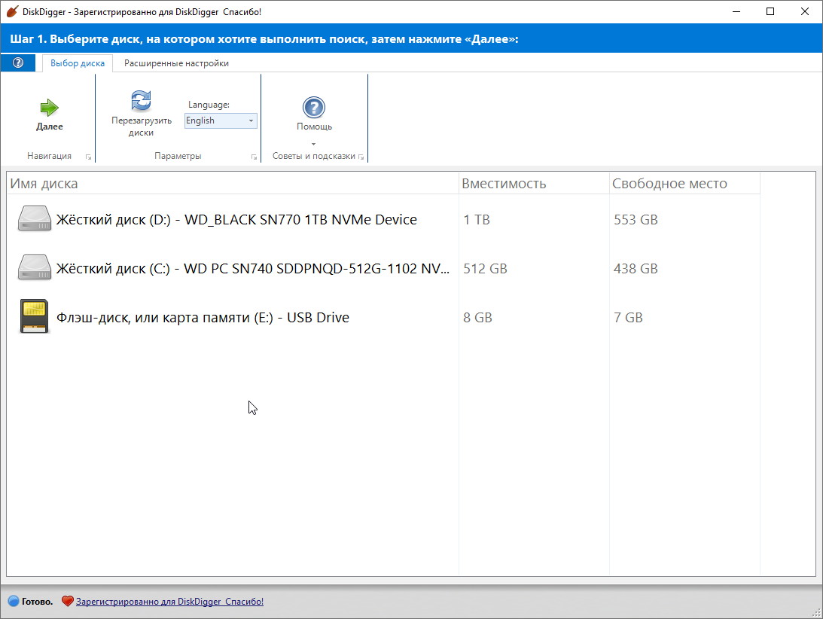Image resolution: width=823 pixels, height=619 pixels.
Task: Open the Language dropdown set to English
Action: tap(221, 120)
